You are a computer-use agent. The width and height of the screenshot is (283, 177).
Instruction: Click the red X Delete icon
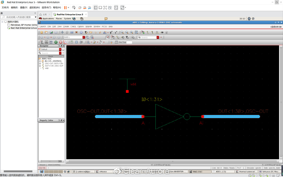(x=76, y=32)
